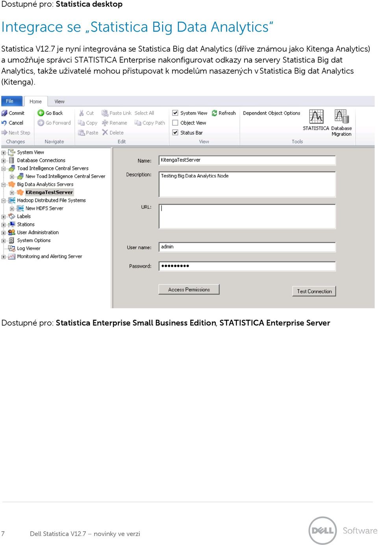Expand the Database Connections node

(4, 161)
